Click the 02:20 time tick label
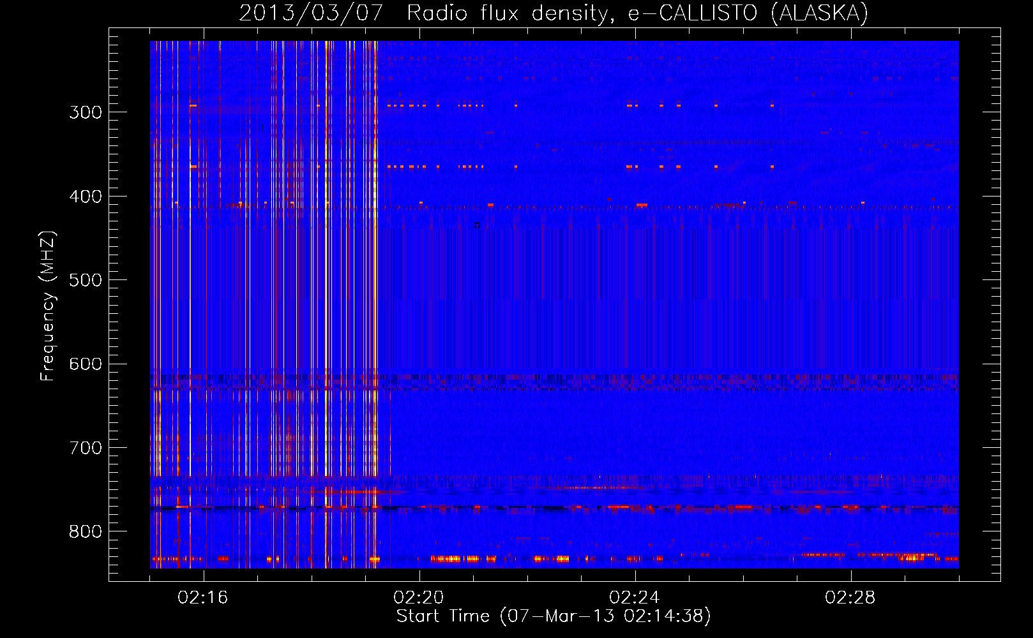 [x=419, y=598]
